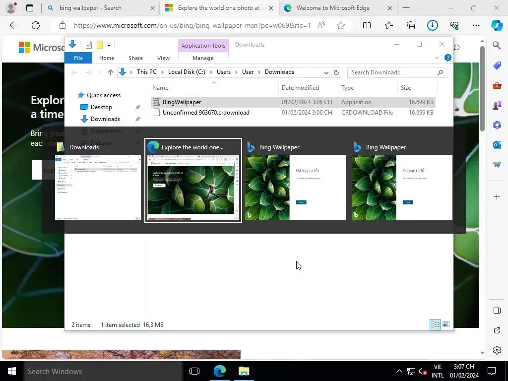
Task: Click Properties quick access toolbar icon
Action: (88, 45)
